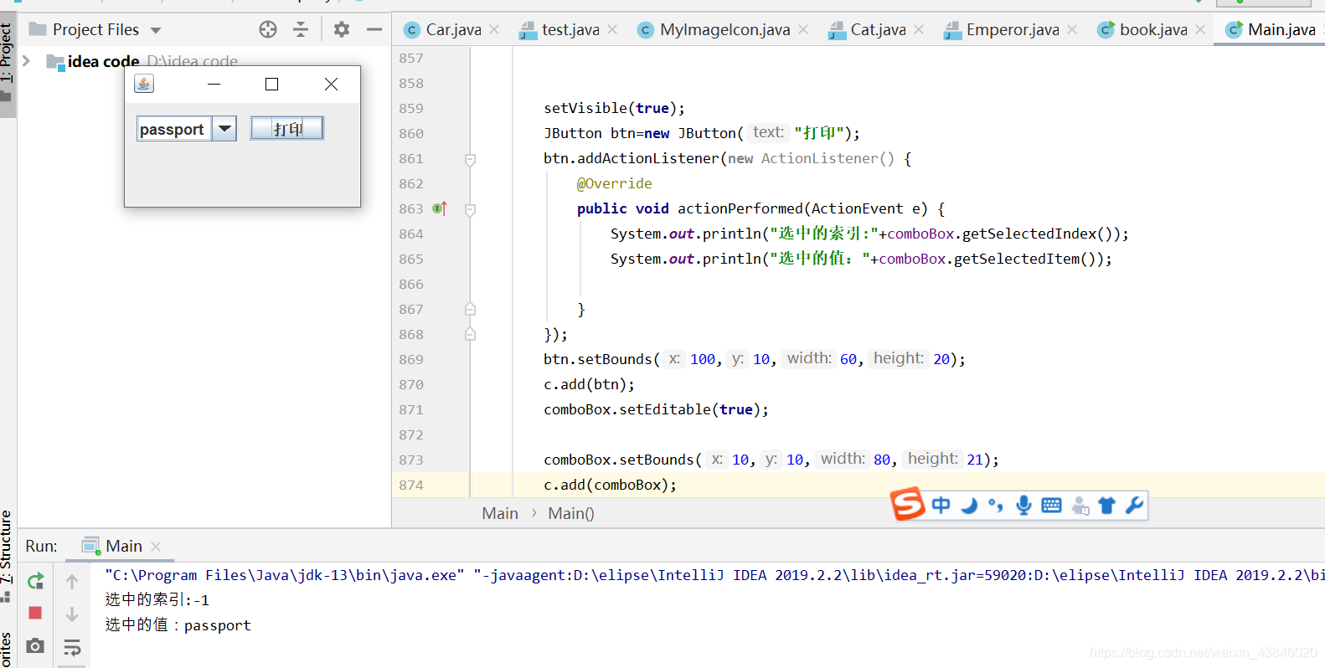Viewport: 1325px width, 668px height.
Task: Close the book.java tab
Action: point(1200,29)
